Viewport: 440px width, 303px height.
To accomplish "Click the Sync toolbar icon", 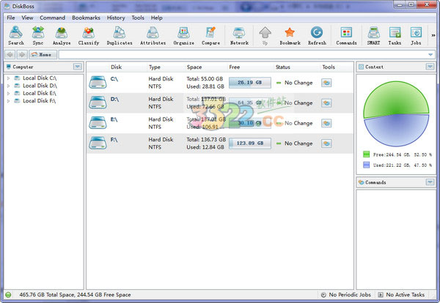I will [38, 35].
